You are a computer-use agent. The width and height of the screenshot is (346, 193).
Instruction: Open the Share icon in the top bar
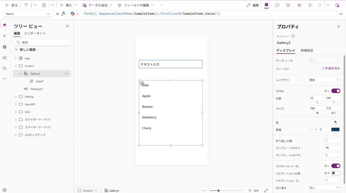click(x=299, y=5)
